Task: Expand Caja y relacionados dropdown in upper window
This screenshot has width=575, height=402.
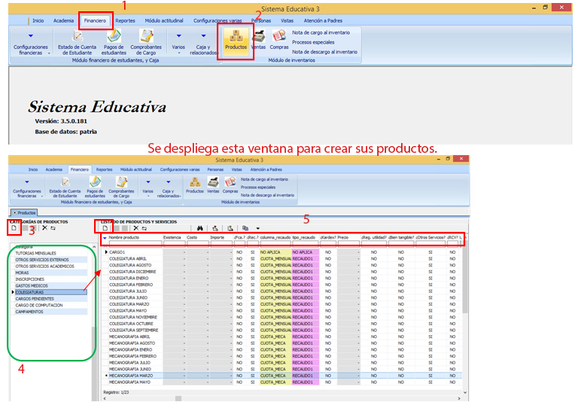Action: point(203,43)
